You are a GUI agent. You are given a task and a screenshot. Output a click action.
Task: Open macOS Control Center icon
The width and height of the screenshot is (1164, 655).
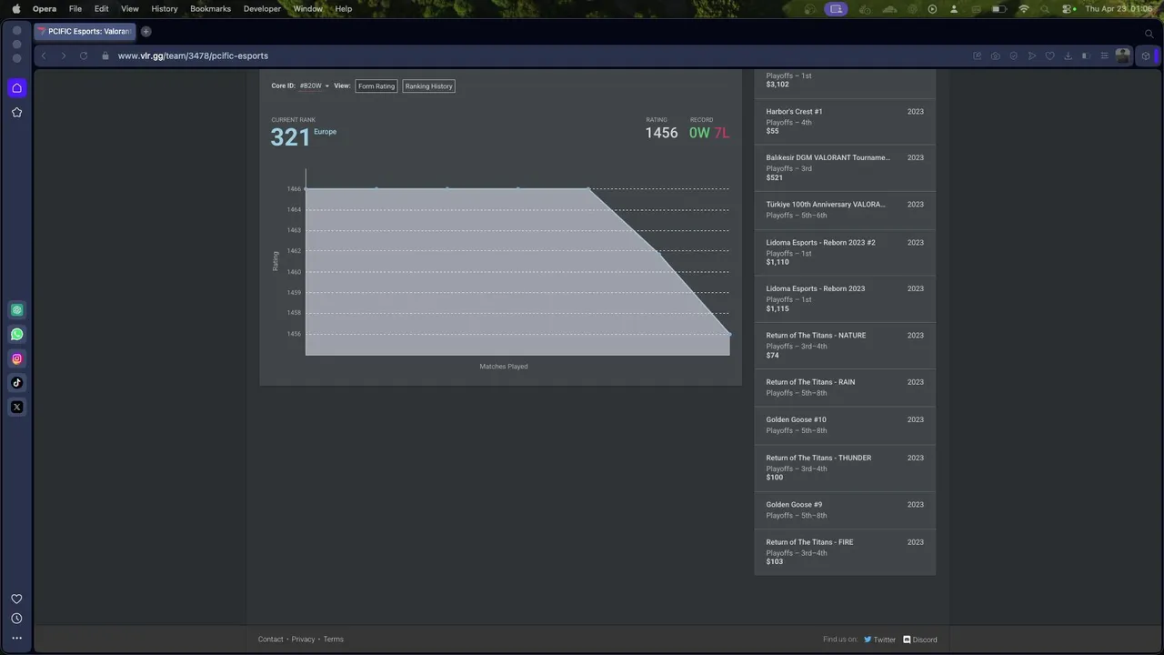(1068, 8)
